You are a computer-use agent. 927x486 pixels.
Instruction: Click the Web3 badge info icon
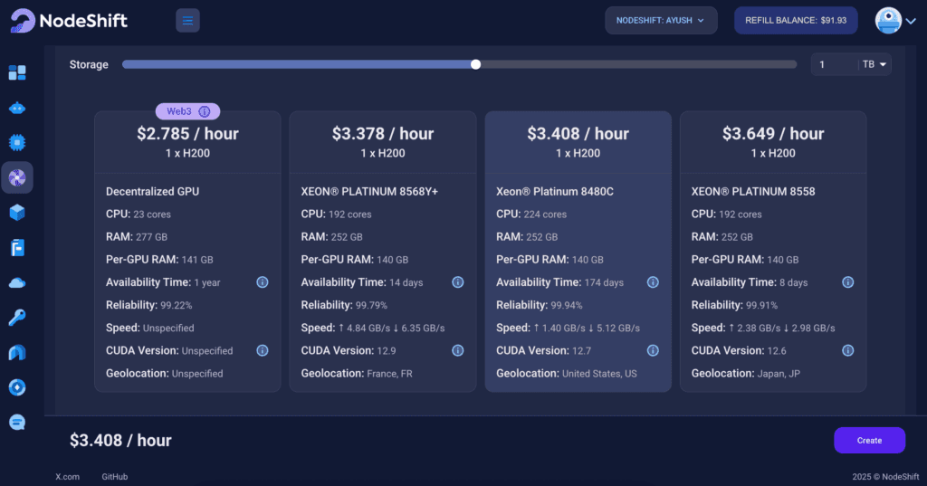pyautogui.click(x=205, y=112)
